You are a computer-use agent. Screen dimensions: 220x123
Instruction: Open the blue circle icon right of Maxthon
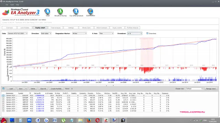38,120
